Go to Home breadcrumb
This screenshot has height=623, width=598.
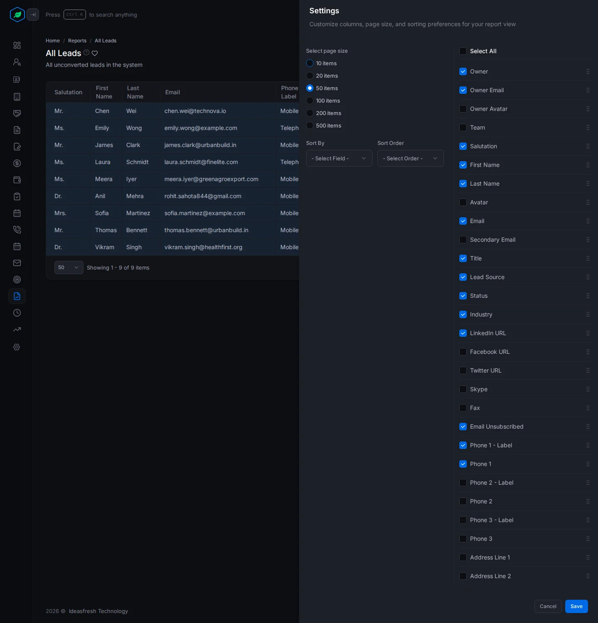tap(53, 41)
